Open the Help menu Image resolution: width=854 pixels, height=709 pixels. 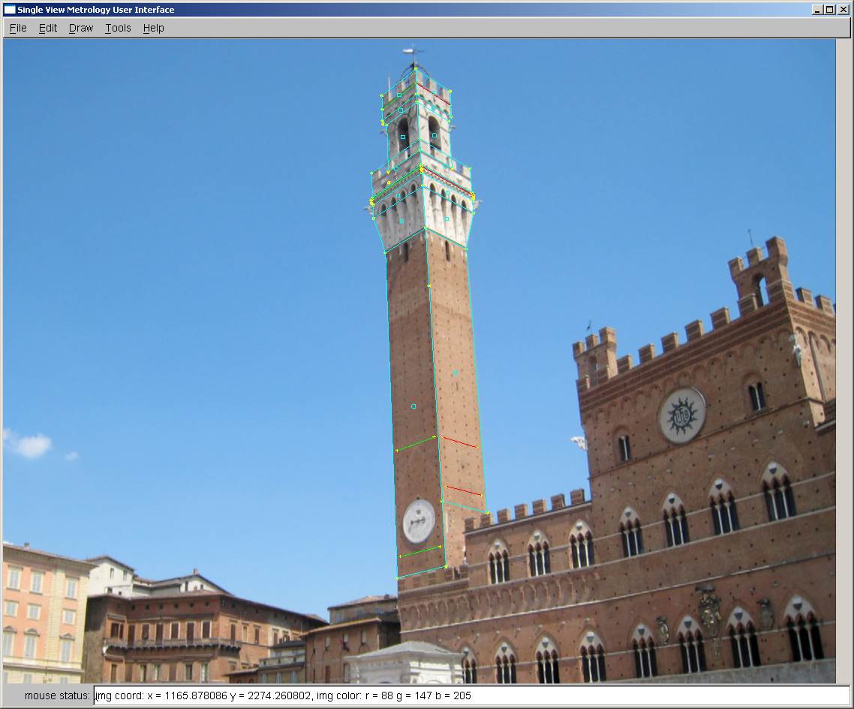click(154, 28)
